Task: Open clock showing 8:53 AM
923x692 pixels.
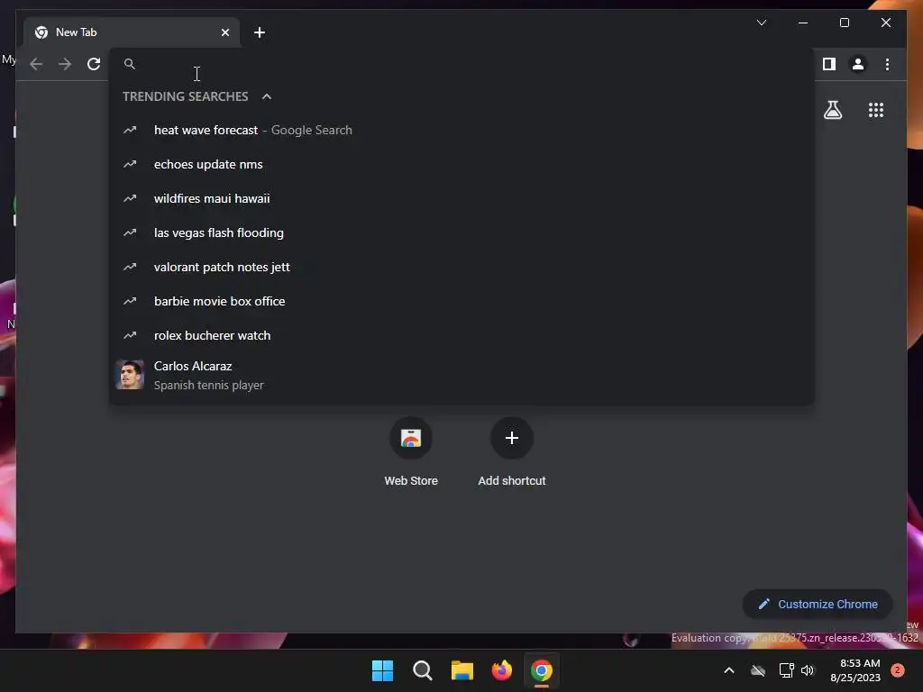Action: coord(855,670)
